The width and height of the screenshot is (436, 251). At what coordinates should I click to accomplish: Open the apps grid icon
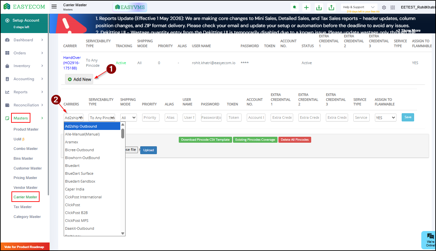coord(393,8)
